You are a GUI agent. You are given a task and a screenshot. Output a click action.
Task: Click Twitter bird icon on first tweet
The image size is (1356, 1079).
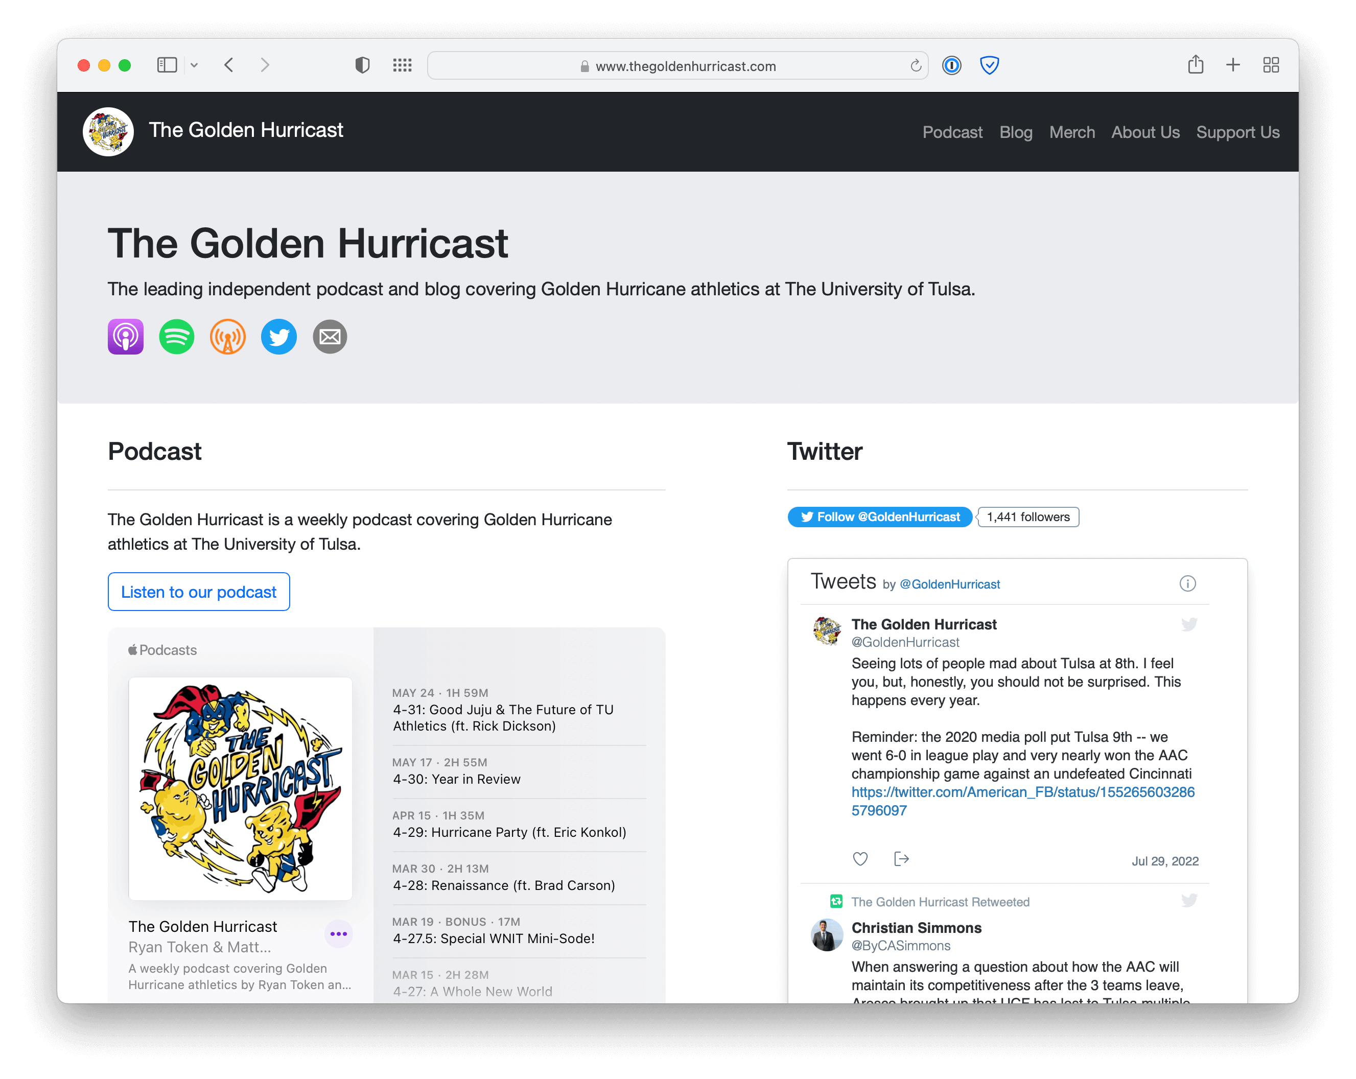(1189, 624)
